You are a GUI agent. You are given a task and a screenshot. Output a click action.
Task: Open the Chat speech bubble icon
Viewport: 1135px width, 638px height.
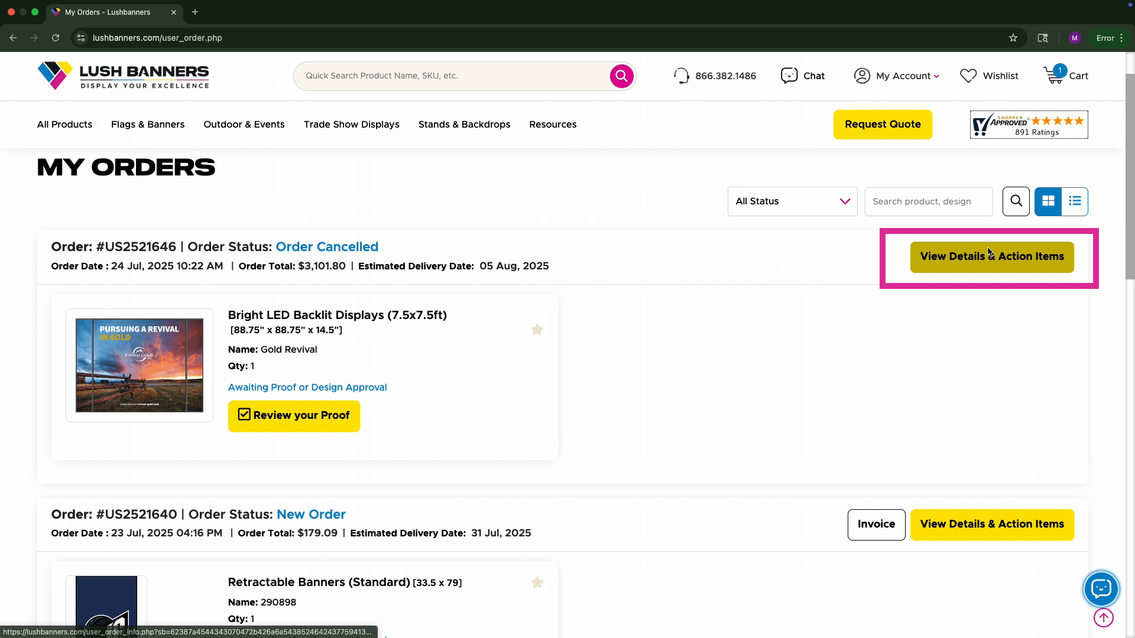click(x=789, y=76)
